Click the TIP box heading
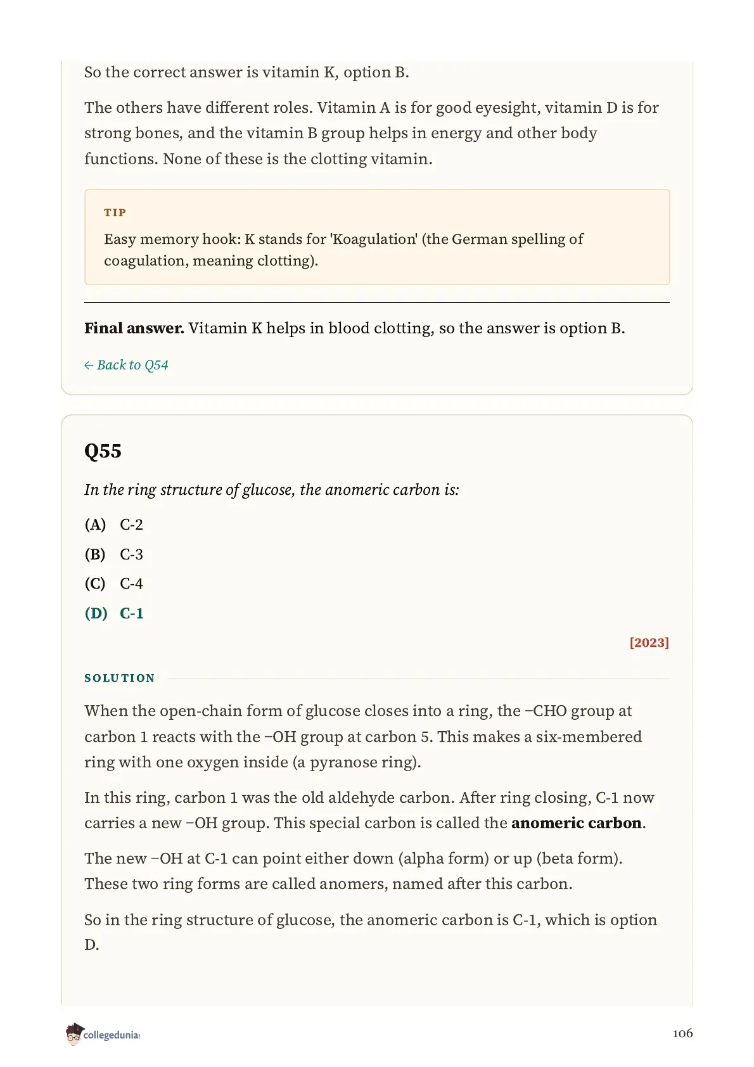This screenshot has width=754, height=1067. (x=115, y=212)
